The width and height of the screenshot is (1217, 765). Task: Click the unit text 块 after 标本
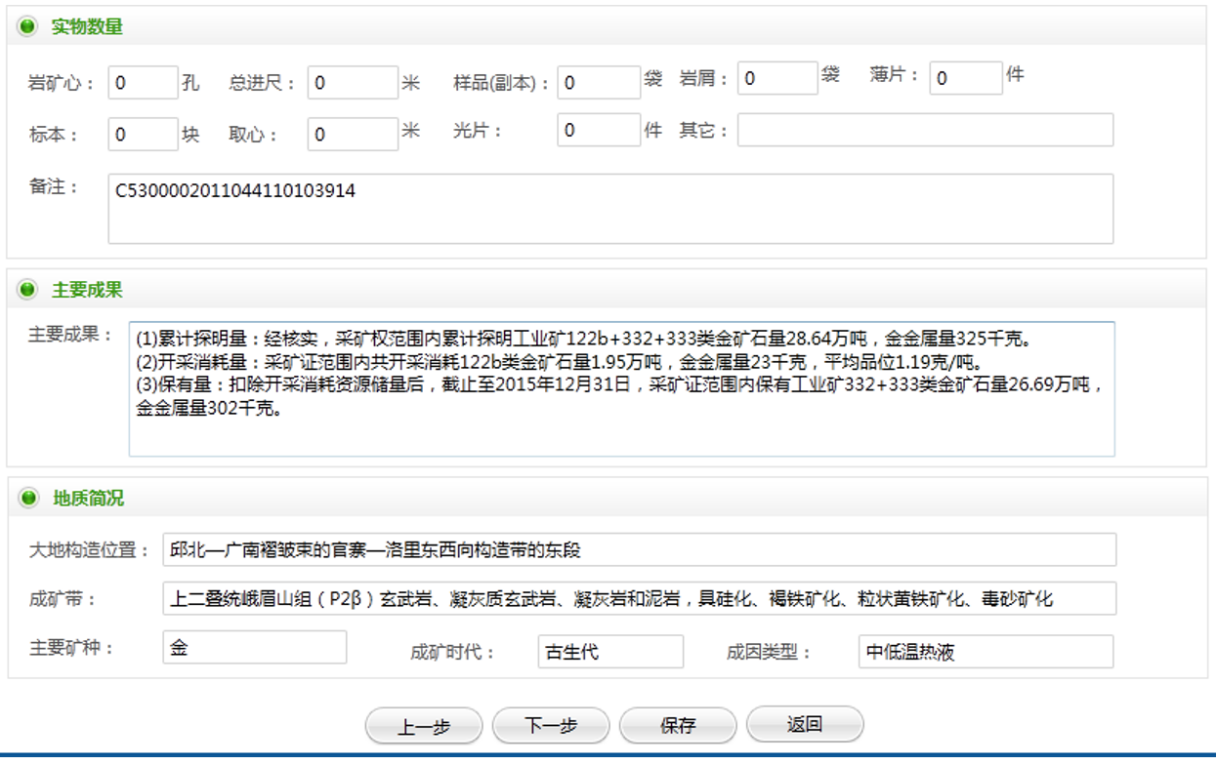190,135
